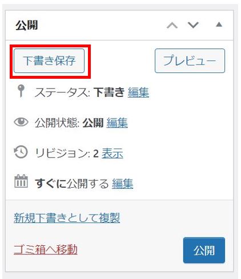
Task: Edit the すぐに公開する schedule
Action: 122,184
